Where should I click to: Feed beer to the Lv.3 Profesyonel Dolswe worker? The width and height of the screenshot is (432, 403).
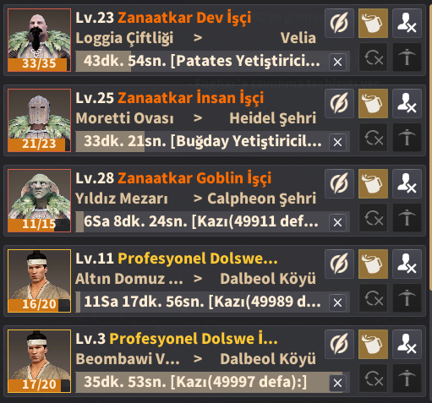point(373,344)
